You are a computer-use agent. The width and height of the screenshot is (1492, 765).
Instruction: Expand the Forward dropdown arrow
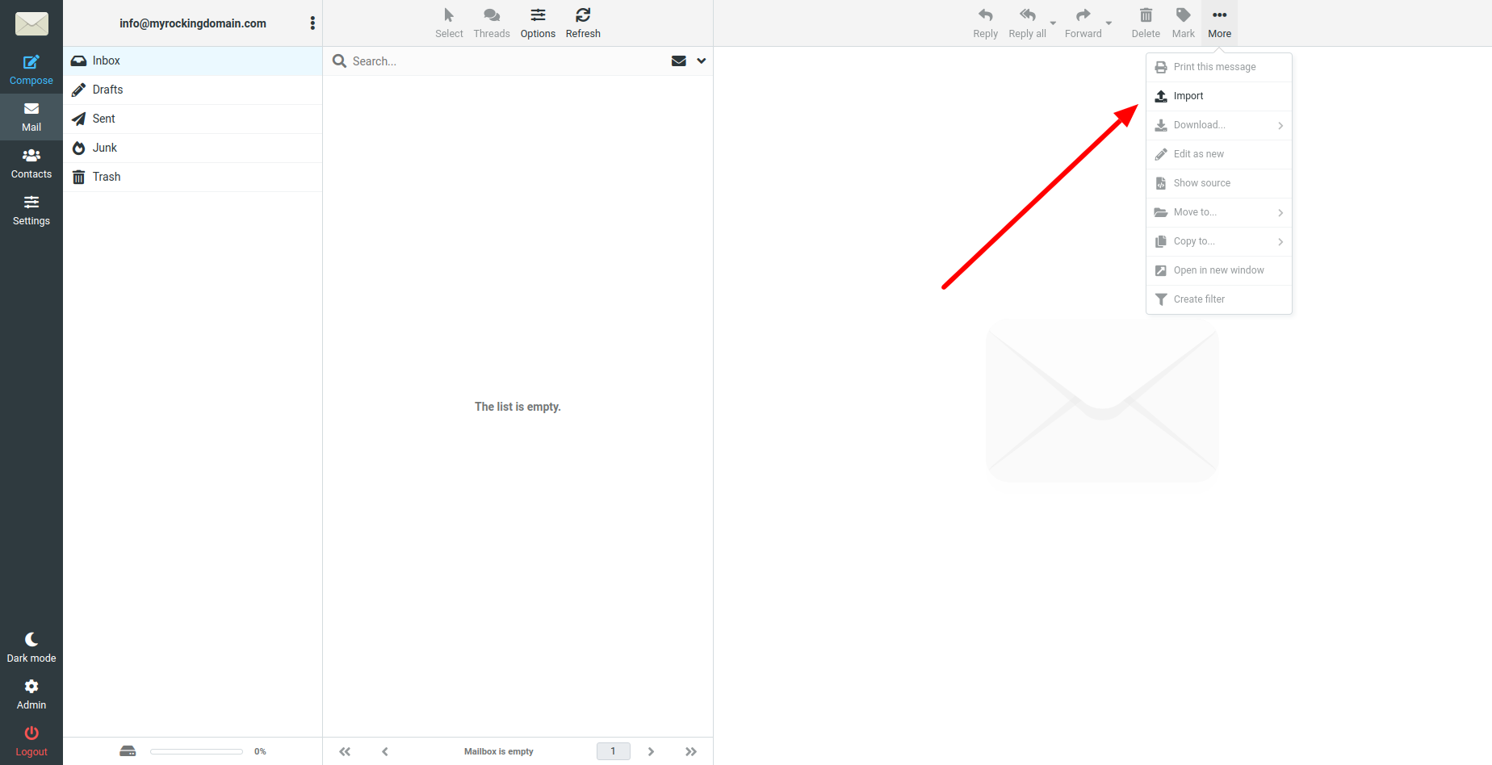pyautogui.click(x=1109, y=23)
